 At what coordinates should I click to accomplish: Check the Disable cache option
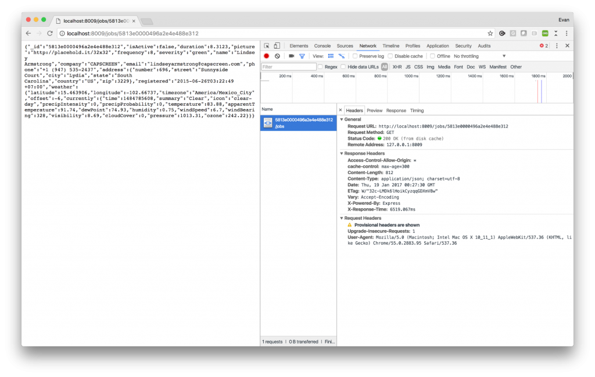(390, 56)
